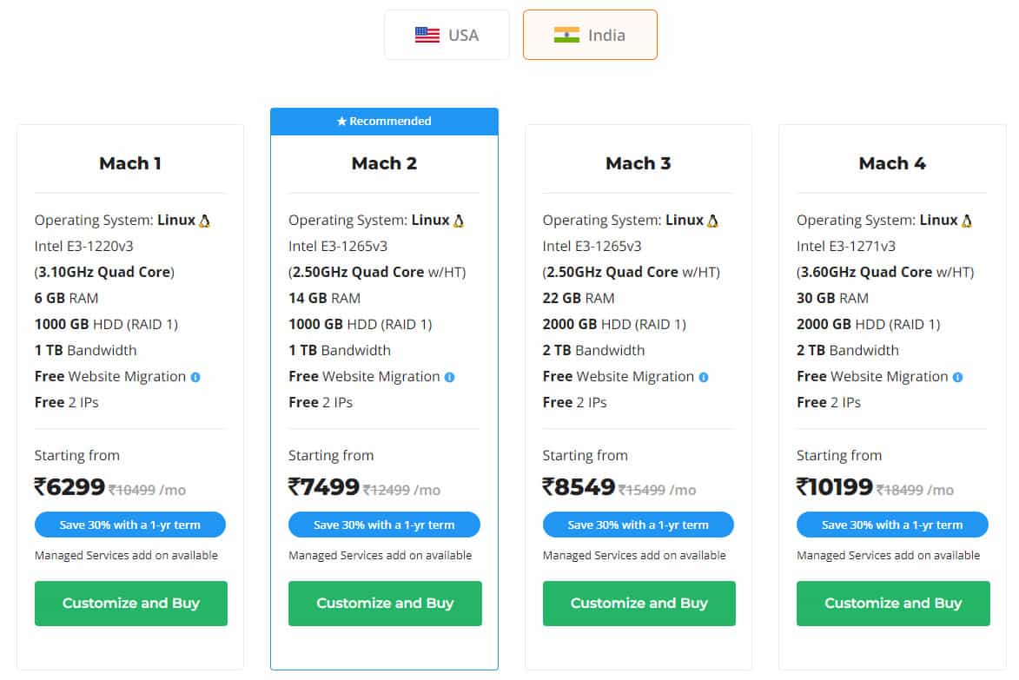This screenshot has width=1019, height=680.
Task: Click Customize and Buy for Mach 2
Action: pyautogui.click(x=384, y=603)
